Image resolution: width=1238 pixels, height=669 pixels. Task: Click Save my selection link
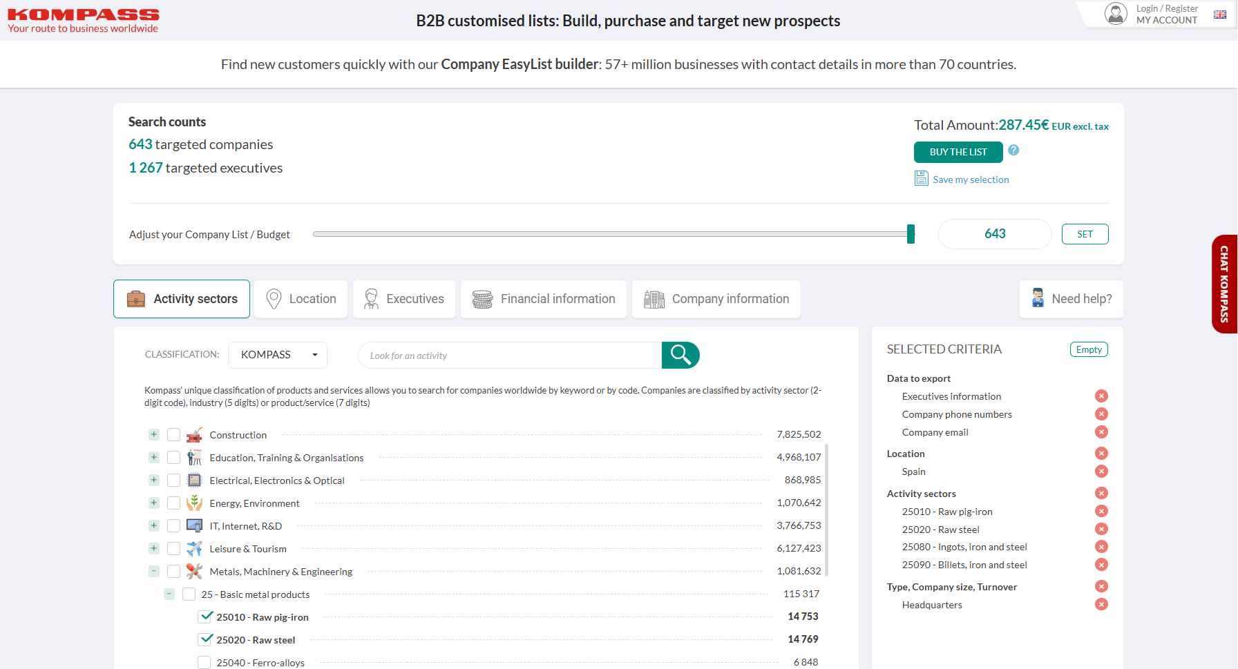(x=970, y=180)
